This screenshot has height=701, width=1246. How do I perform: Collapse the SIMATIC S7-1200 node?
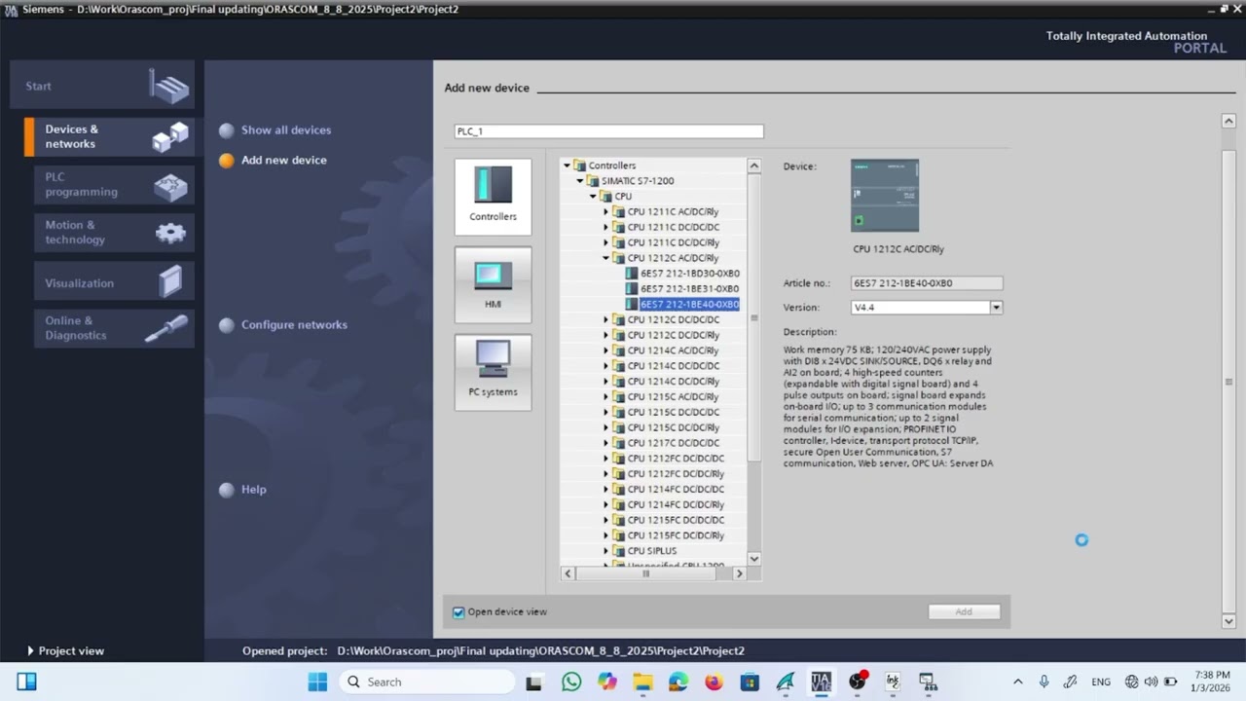(x=580, y=181)
